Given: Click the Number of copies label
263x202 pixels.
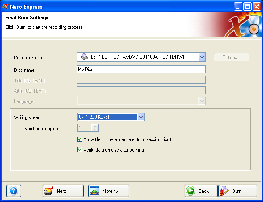Looking at the screenshot, I should [41, 129].
